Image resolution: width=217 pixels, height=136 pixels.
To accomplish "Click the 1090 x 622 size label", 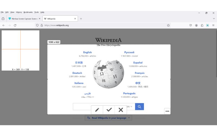I will pos(54,42).
